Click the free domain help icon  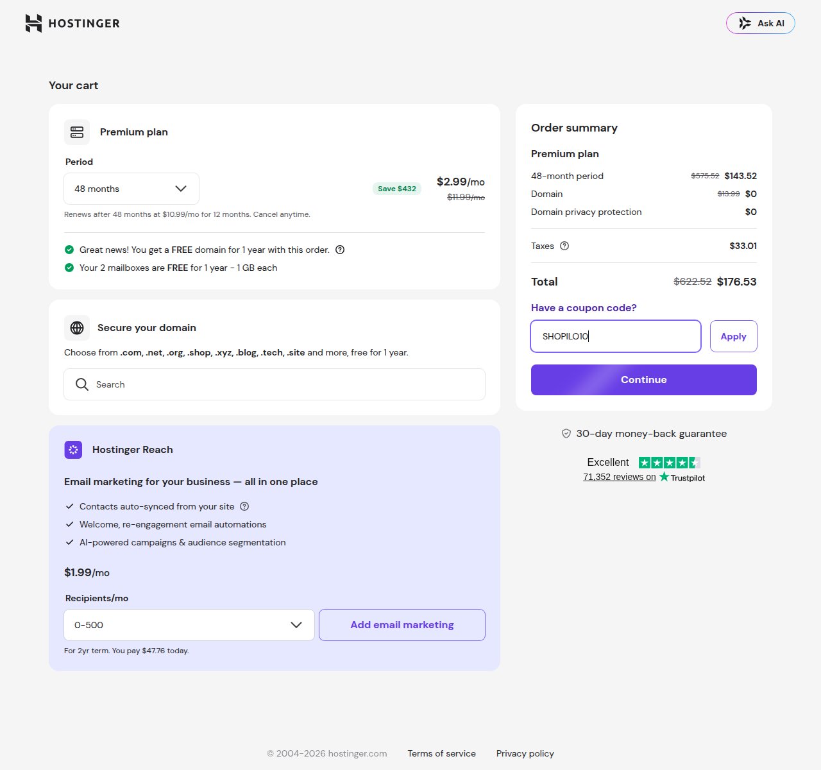[x=340, y=250]
